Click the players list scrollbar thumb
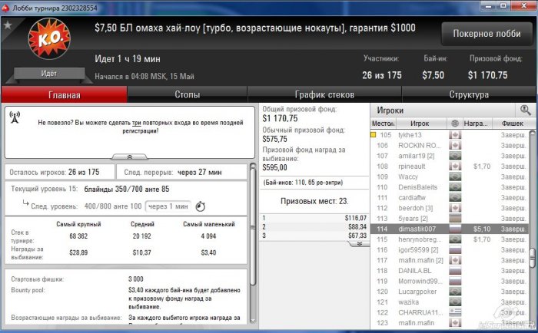 click(x=533, y=258)
